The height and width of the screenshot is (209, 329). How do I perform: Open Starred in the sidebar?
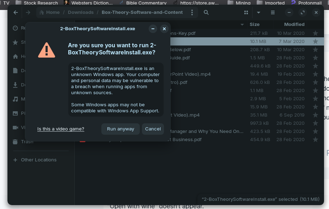19,42
